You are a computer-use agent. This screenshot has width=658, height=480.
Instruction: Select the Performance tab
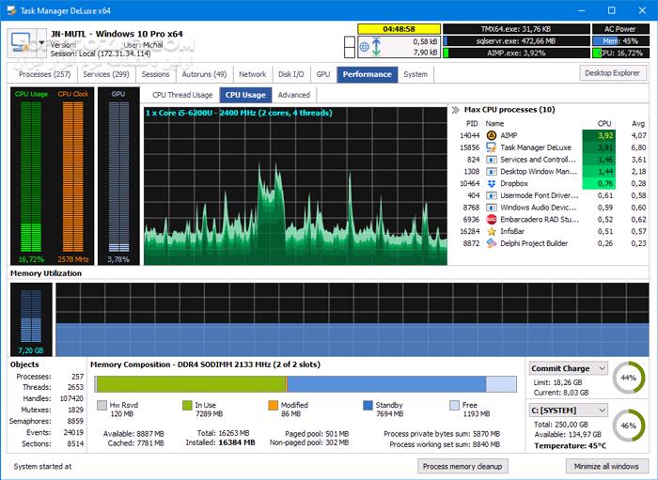(368, 74)
